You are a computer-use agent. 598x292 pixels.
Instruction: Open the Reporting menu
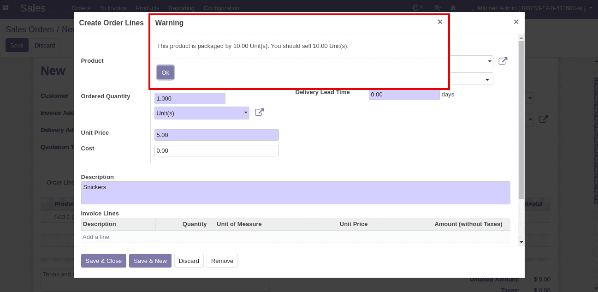tap(181, 8)
